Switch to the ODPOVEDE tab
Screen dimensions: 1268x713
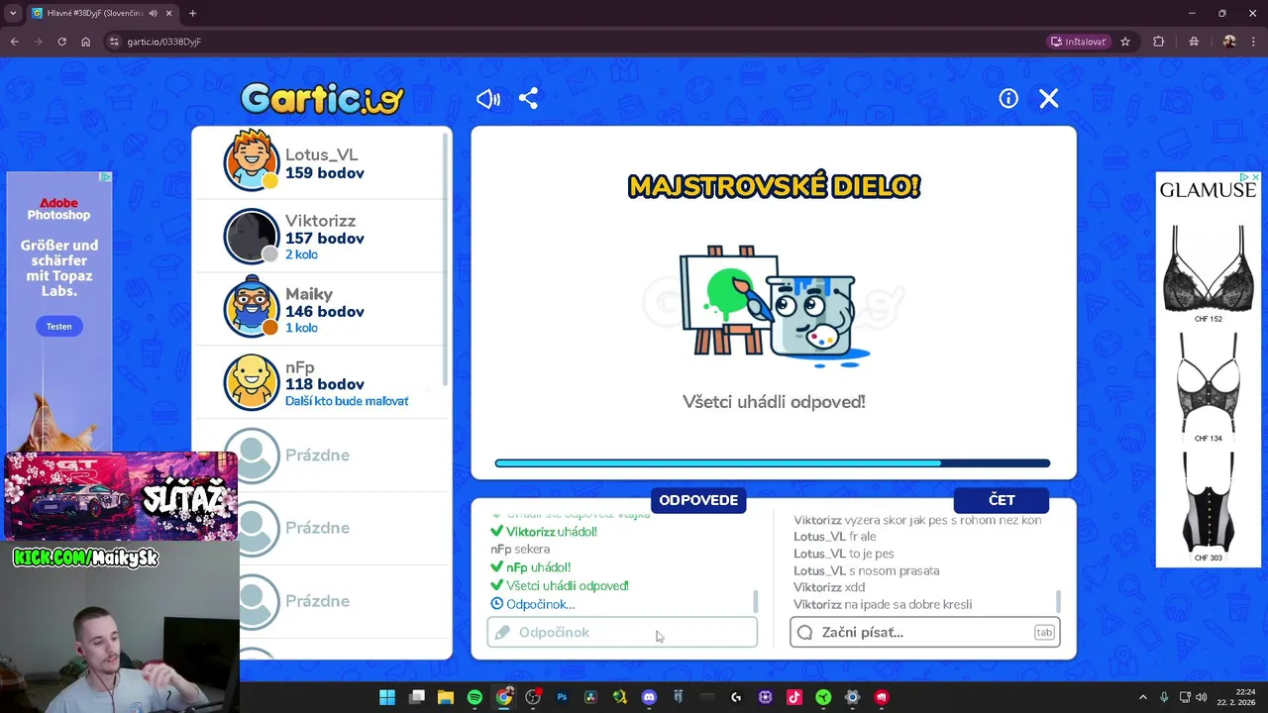[698, 500]
